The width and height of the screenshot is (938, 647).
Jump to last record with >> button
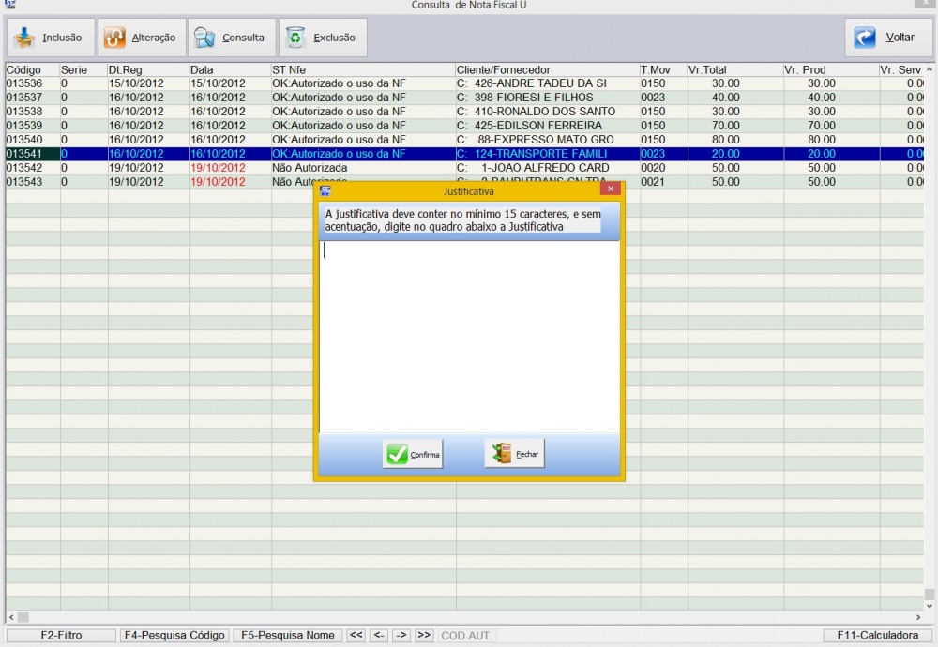424,635
